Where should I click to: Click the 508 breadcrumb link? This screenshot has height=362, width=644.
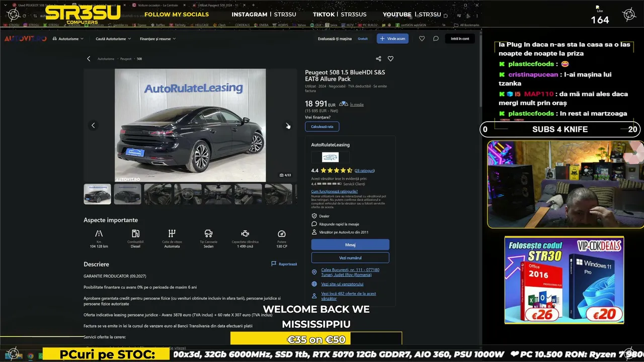pos(139,59)
